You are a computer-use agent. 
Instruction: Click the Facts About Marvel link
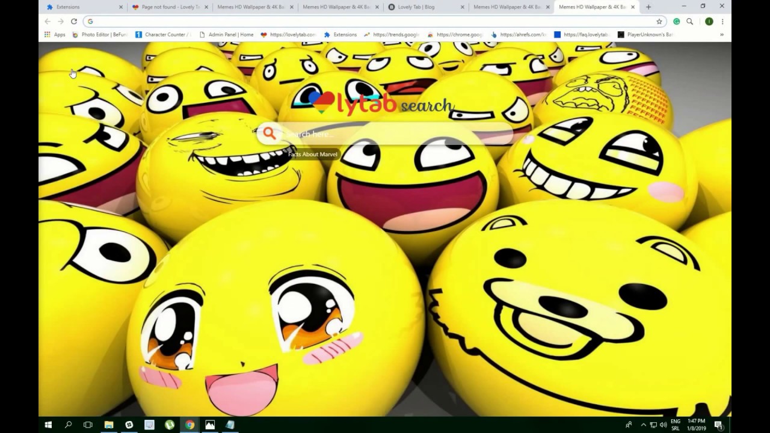pyautogui.click(x=312, y=155)
